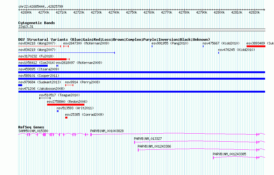
Task: Open the nsv476245 (Kidd2010) variant label
Action: (x=236, y=50)
